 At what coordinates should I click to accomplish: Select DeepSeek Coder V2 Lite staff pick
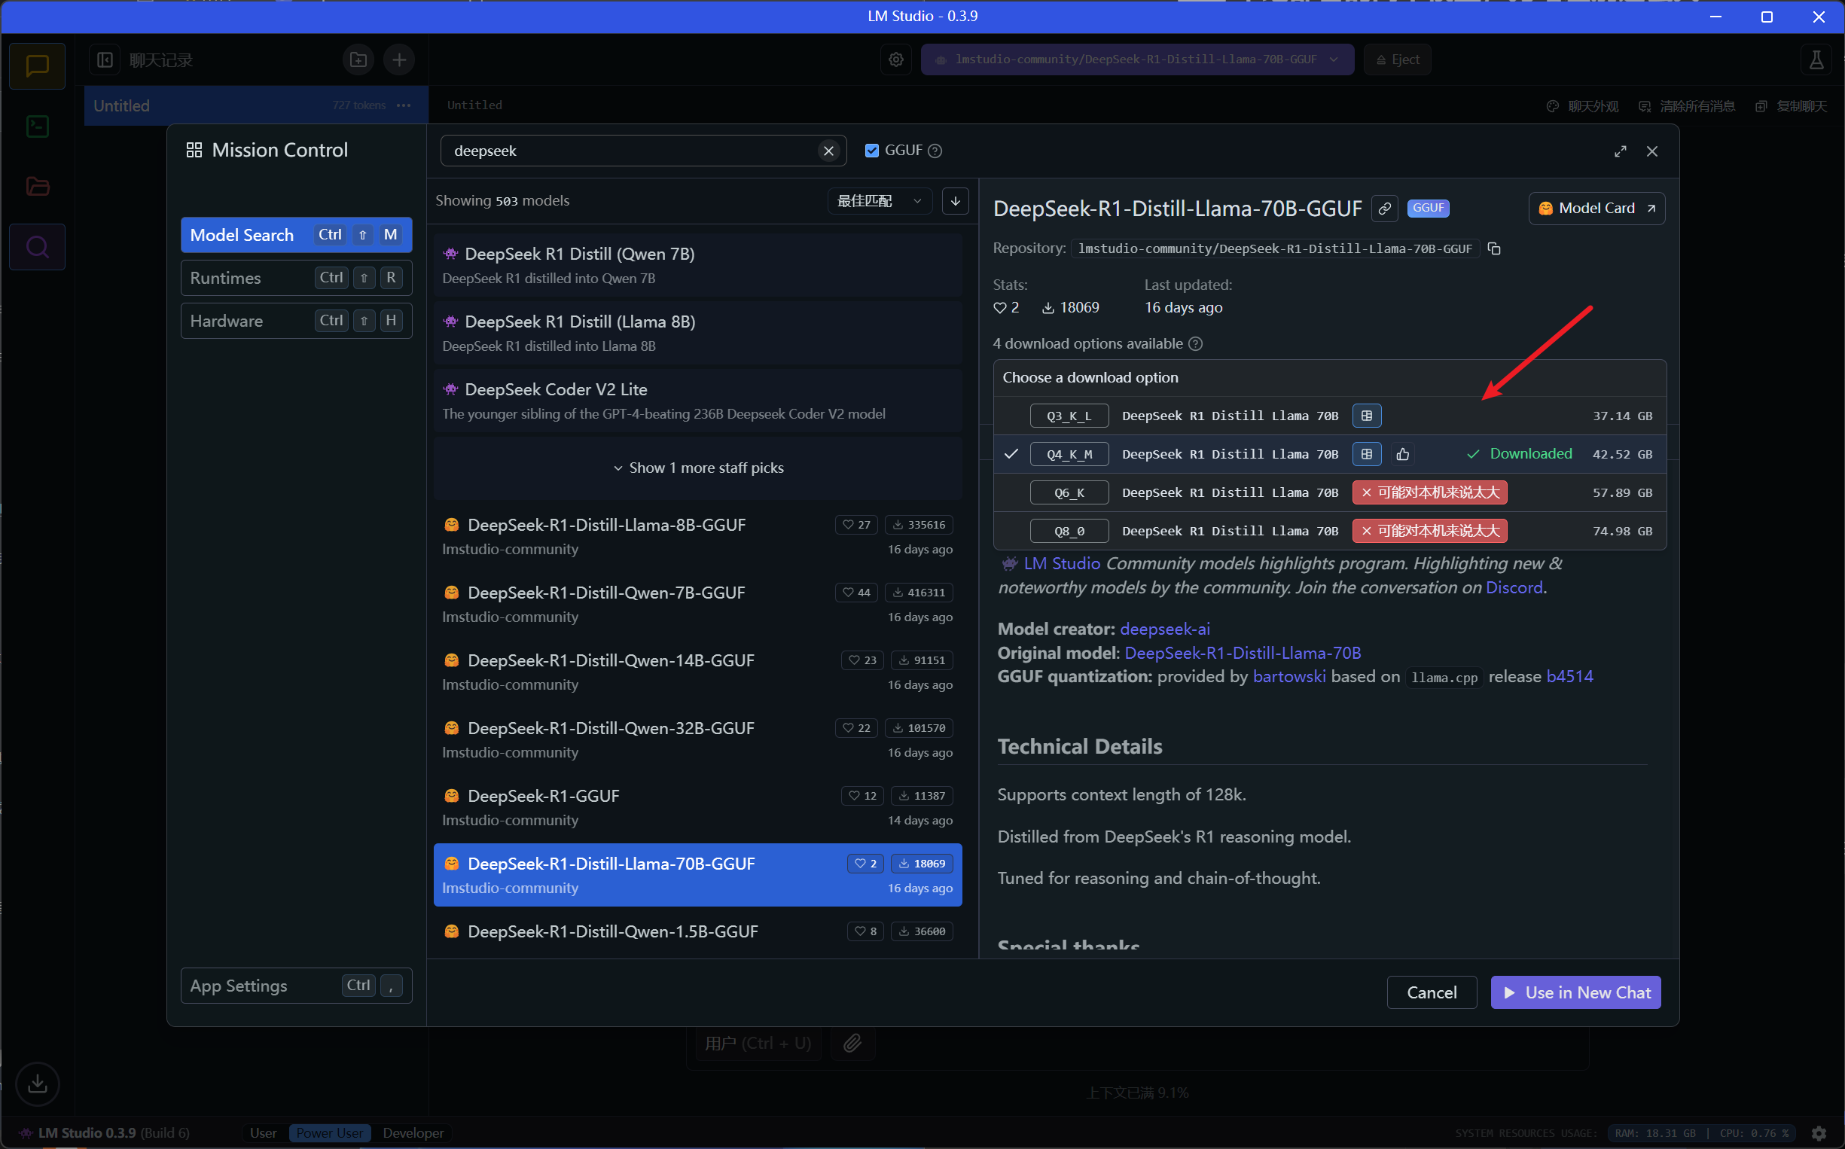[698, 401]
